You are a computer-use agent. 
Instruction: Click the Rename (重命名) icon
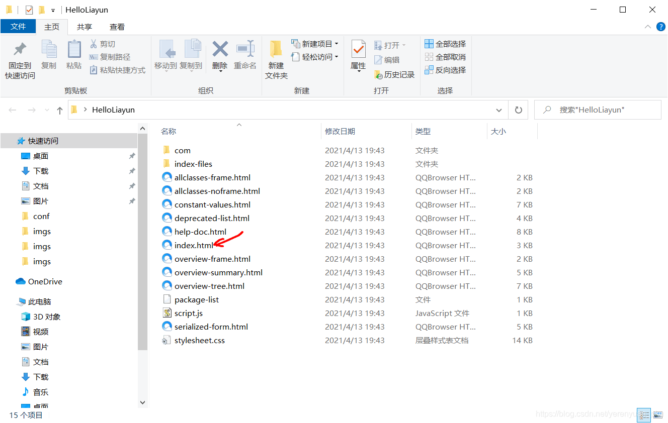point(245,49)
